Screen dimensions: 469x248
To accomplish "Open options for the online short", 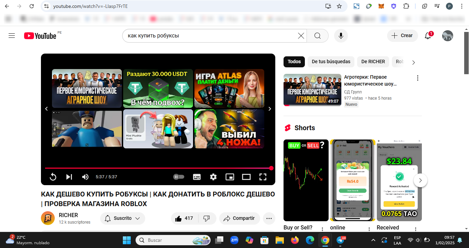I will pyautogui.click(x=369, y=229).
